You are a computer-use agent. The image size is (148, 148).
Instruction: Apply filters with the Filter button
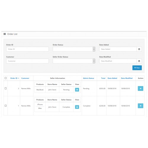click(137, 68)
